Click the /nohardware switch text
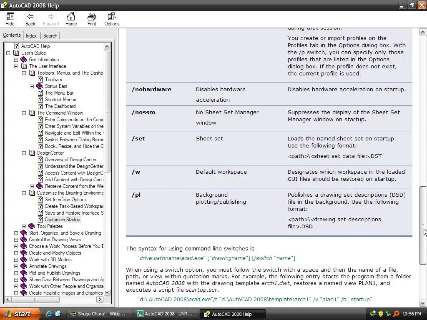Image resolution: width=427 pixels, height=320 pixels. (151, 89)
